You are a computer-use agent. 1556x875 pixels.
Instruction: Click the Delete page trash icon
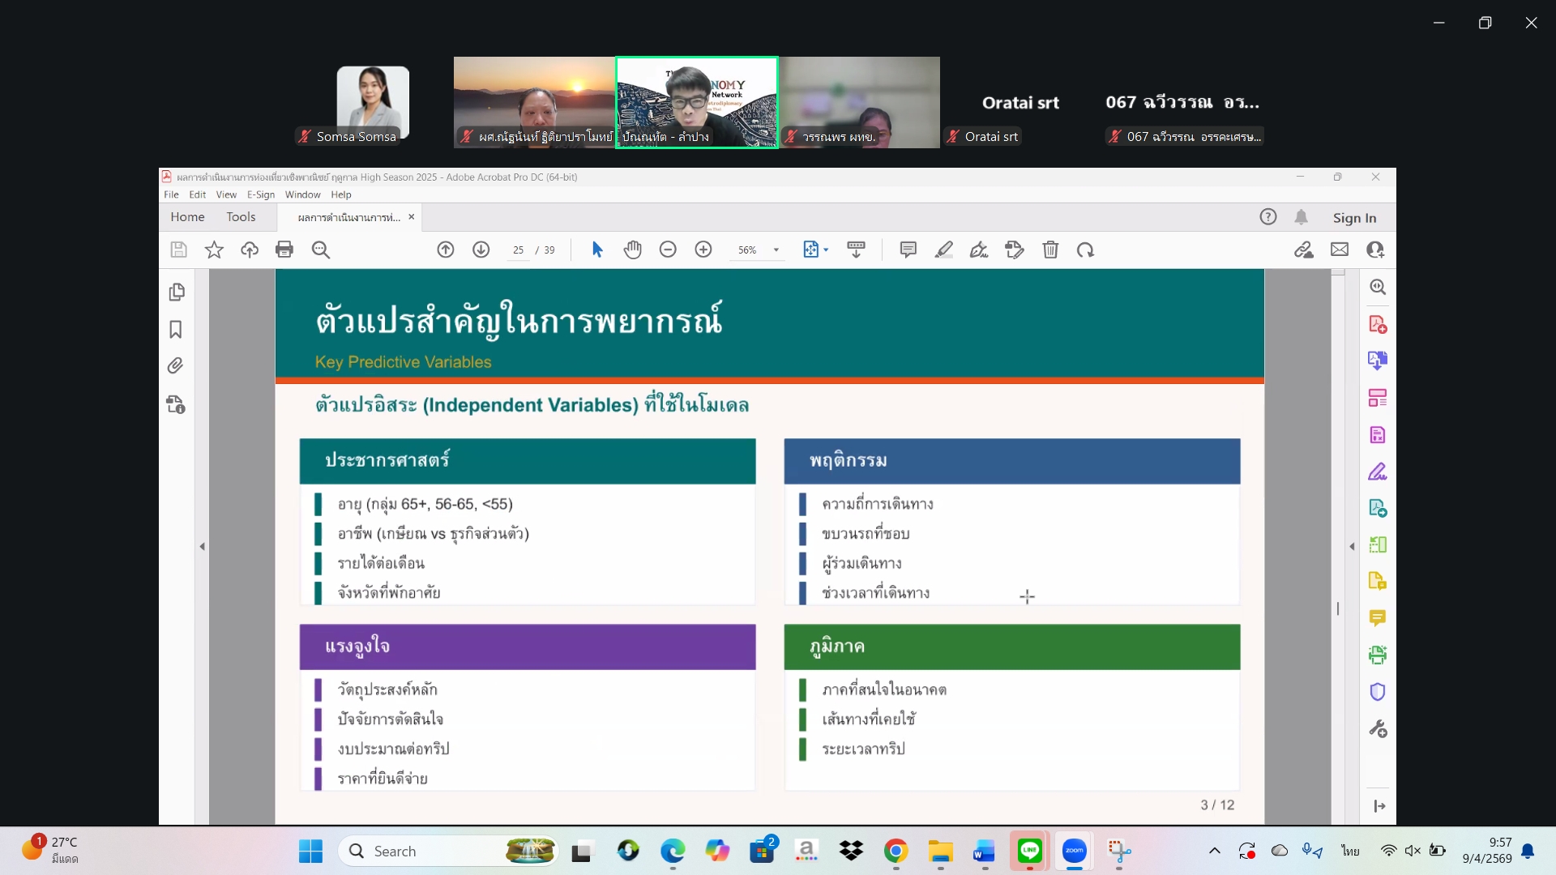point(1050,250)
